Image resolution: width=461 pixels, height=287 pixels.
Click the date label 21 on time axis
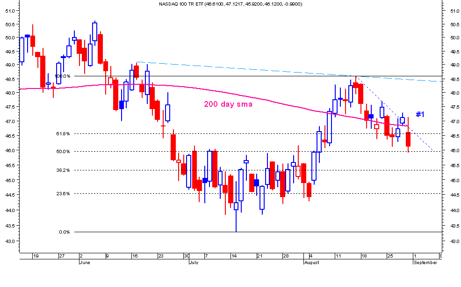(x=259, y=256)
